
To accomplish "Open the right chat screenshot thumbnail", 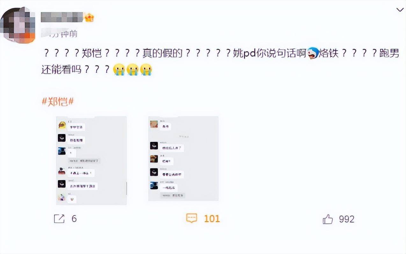I will [183, 159].
